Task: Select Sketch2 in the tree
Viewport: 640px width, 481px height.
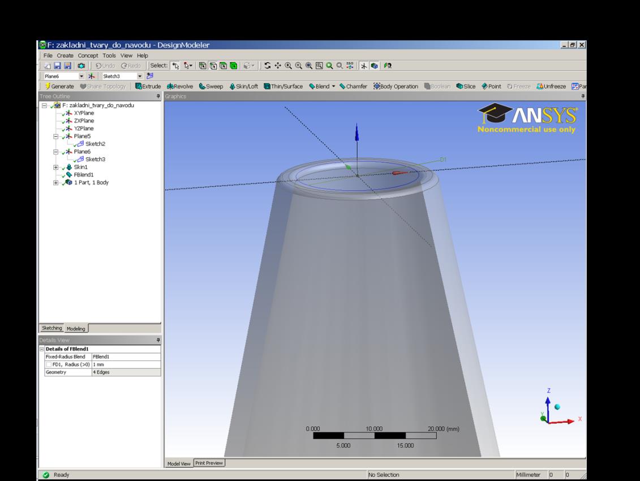Action: (95, 144)
